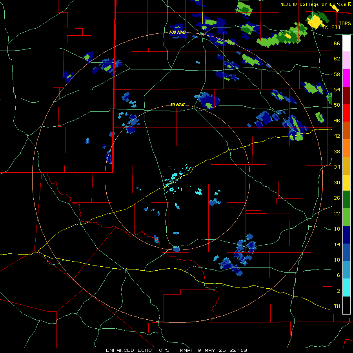Click the '14' legend value

[337, 244]
